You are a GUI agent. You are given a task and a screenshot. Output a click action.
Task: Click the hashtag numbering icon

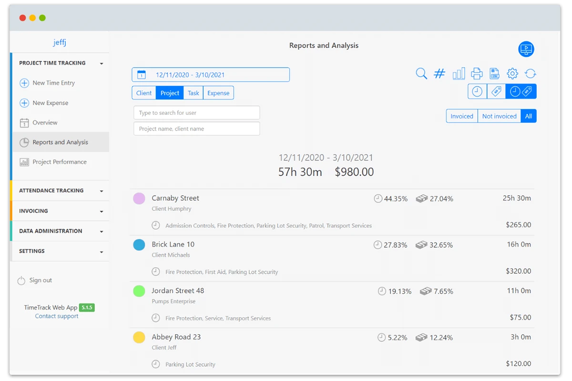point(439,73)
